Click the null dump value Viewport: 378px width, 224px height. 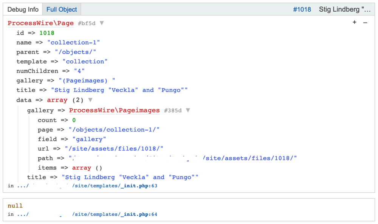click(x=15, y=206)
